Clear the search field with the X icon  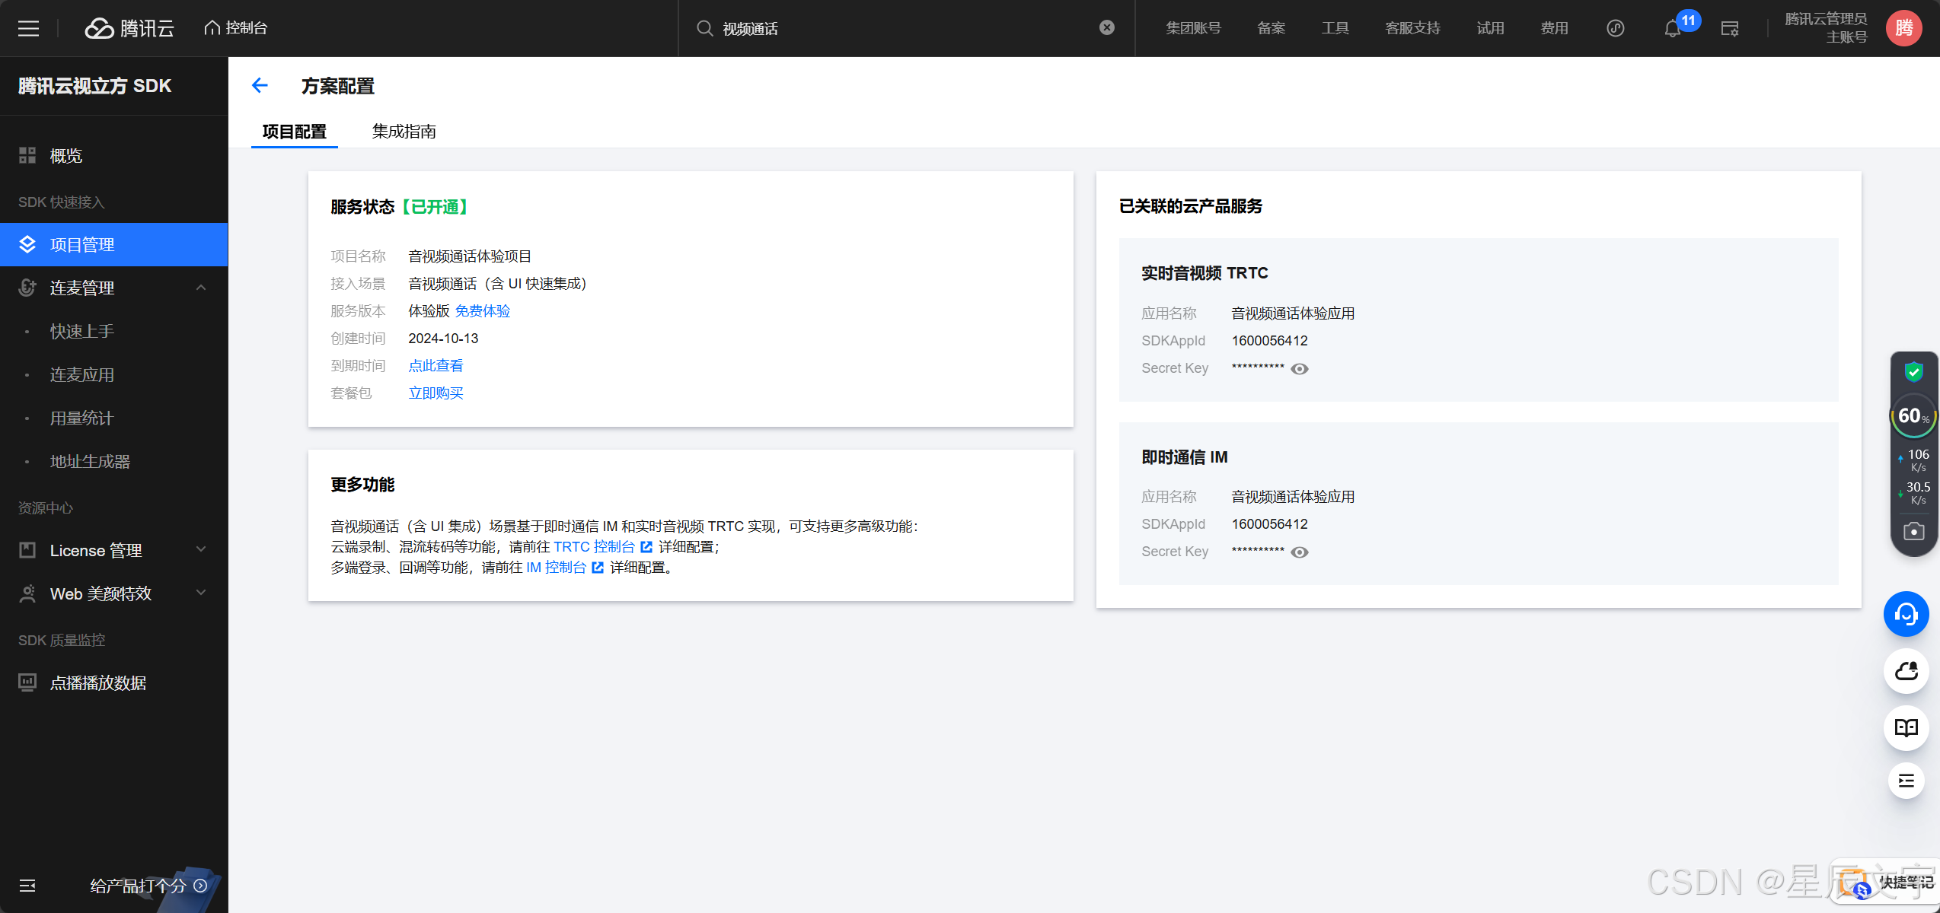pos(1107,27)
